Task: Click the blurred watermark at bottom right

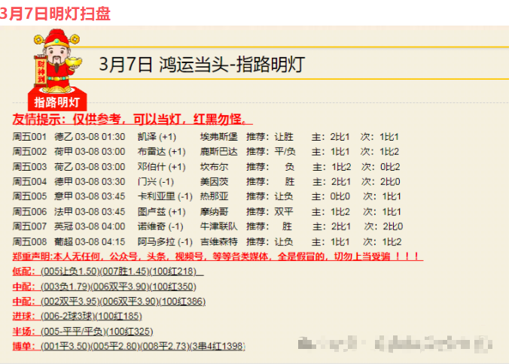Action: click(393, 344)
